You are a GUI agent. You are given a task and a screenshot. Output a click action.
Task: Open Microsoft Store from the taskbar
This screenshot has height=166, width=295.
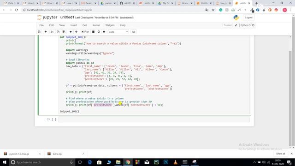click(x=99, y=162)
